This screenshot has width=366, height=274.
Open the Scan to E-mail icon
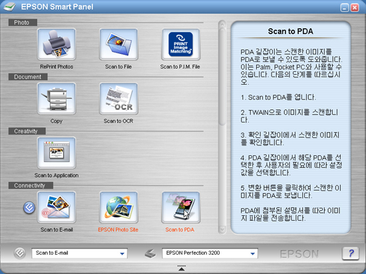pyautogui.click(x=57, y=207)
